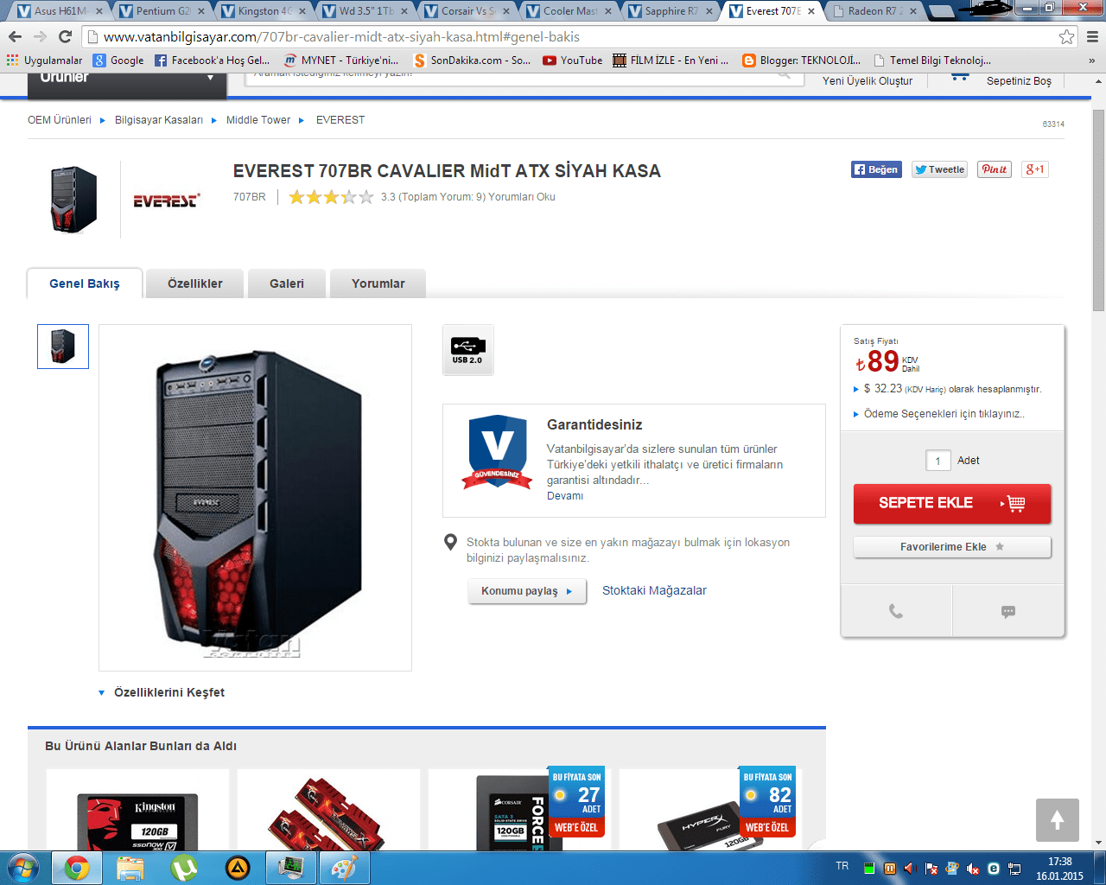Show more bookmarks with the overflow chevron

(1092, 60)
